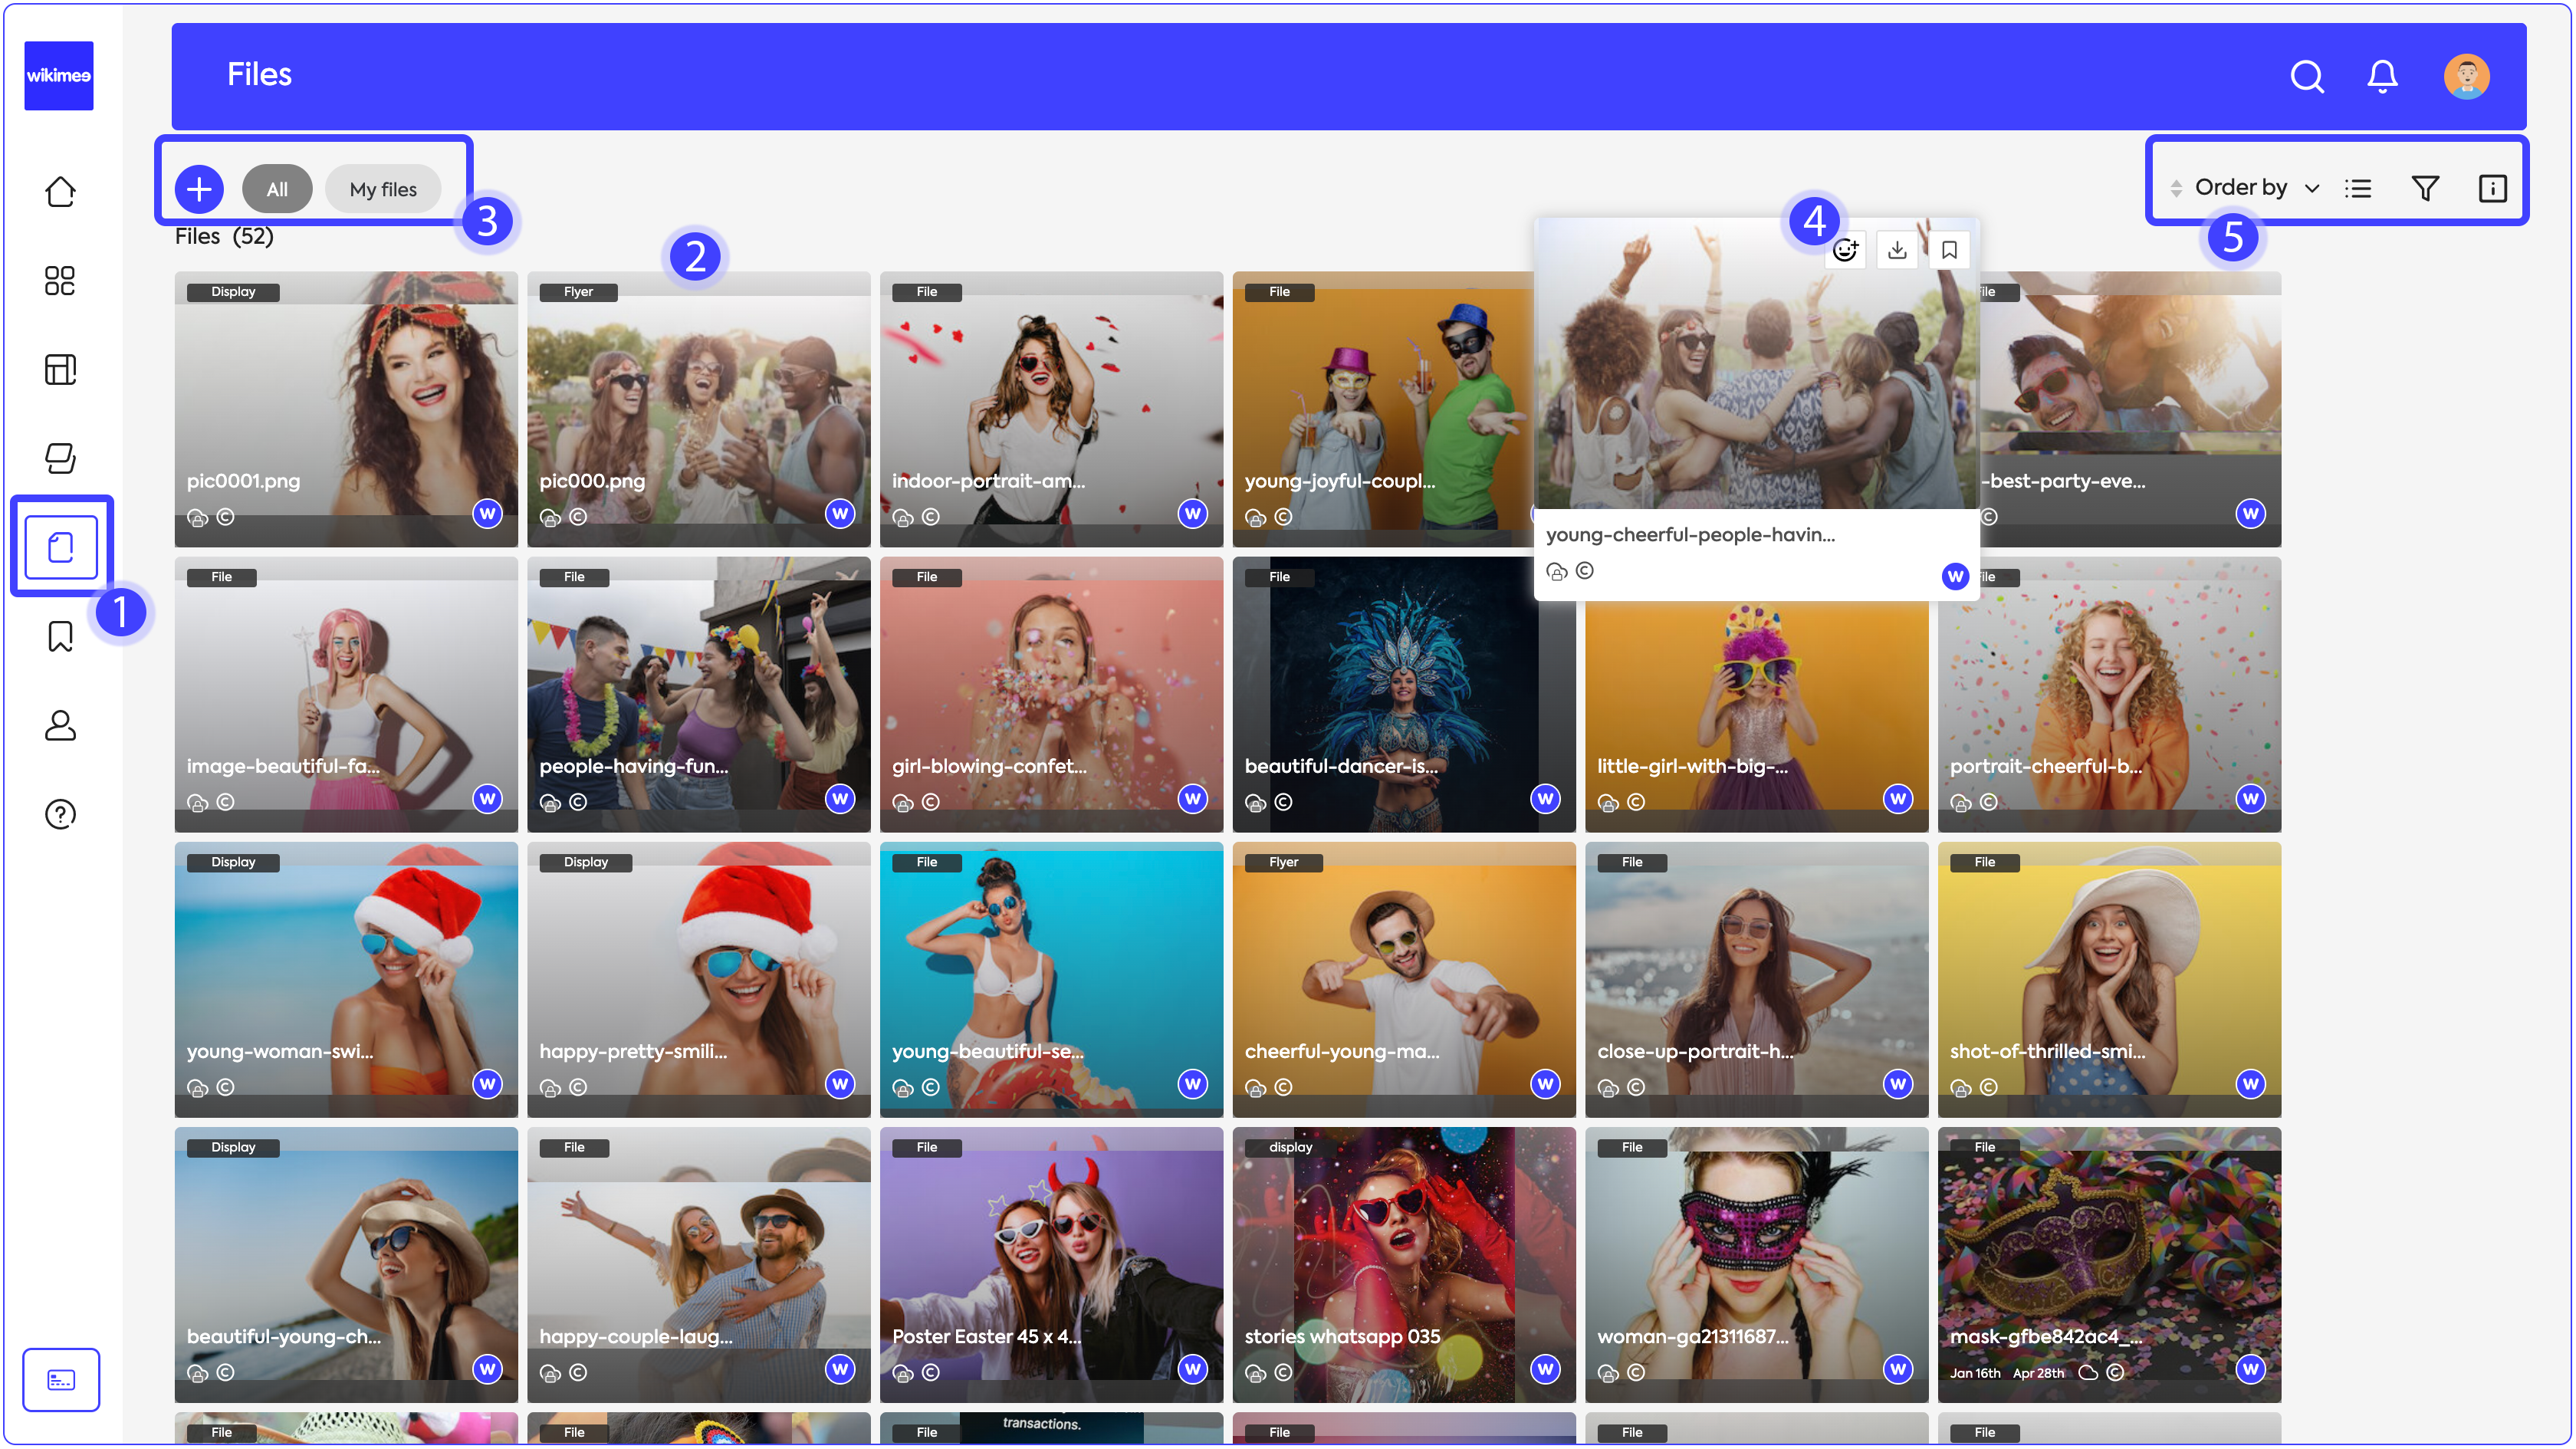The image size is (2576, 1449).
Task: Download the young-cheerful-people file
Action: 1897,250
